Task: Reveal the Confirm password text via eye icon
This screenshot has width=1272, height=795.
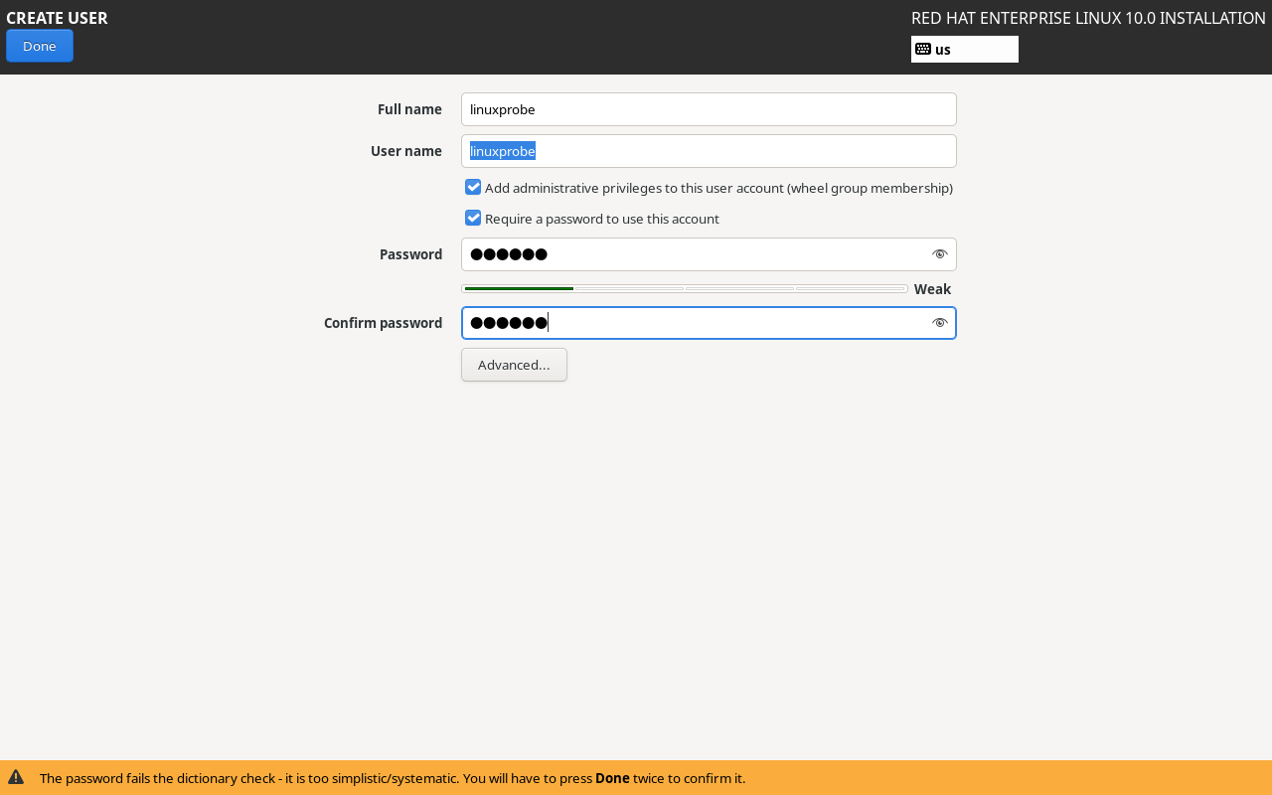Action: point(939,323)
